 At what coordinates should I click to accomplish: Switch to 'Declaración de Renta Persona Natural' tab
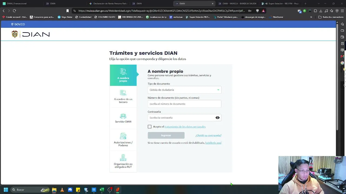coord(108,4)
